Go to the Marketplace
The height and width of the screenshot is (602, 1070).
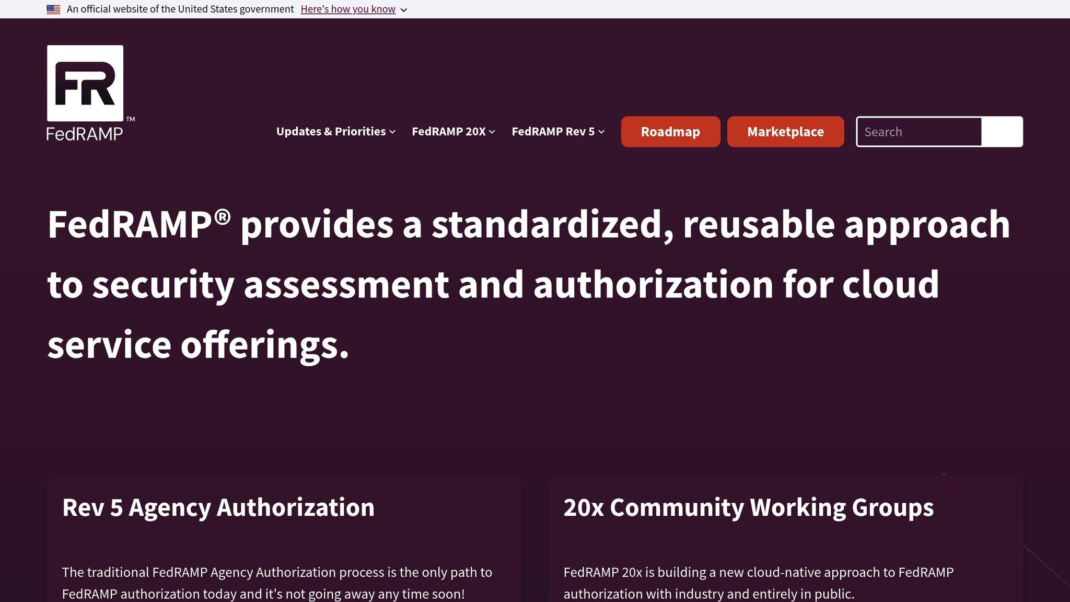click(785, 132)
